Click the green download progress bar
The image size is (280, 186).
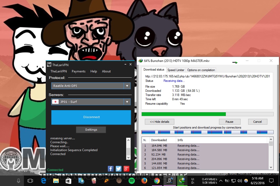pos(207,114)
